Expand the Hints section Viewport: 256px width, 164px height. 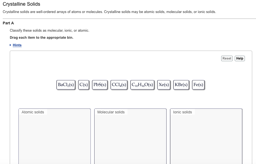(x=17, y=45)
